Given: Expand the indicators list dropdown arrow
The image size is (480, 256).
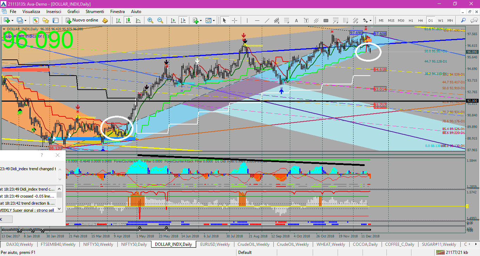Looking at the screenshot, I should [x=201, y=20].
